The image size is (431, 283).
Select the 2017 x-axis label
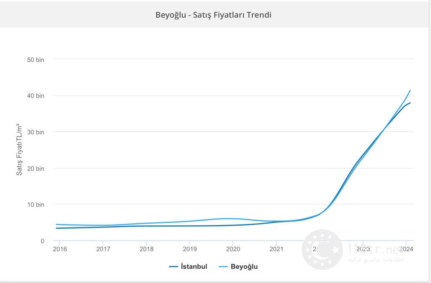pyautogui.click(x=103, y=249)
